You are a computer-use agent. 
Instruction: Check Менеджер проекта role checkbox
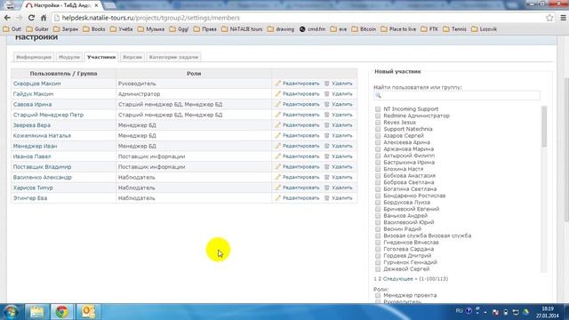click(x=378, y=296)
